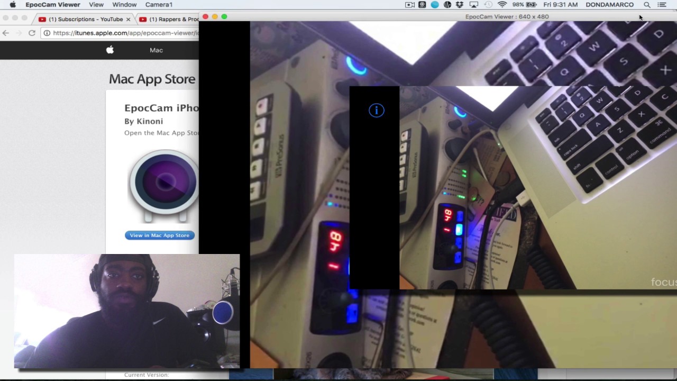Click the 98% battery status indicator
The image size is (677, 381).
point(524,5)
